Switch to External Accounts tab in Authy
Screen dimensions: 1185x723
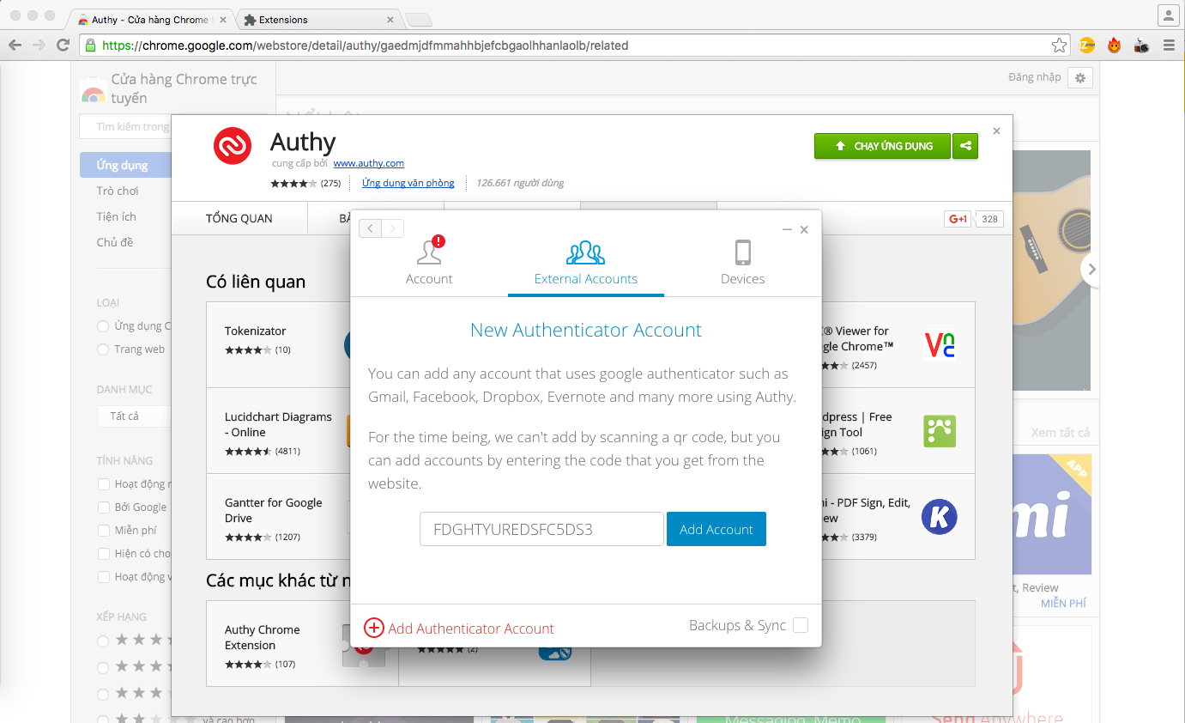(586, 264)
